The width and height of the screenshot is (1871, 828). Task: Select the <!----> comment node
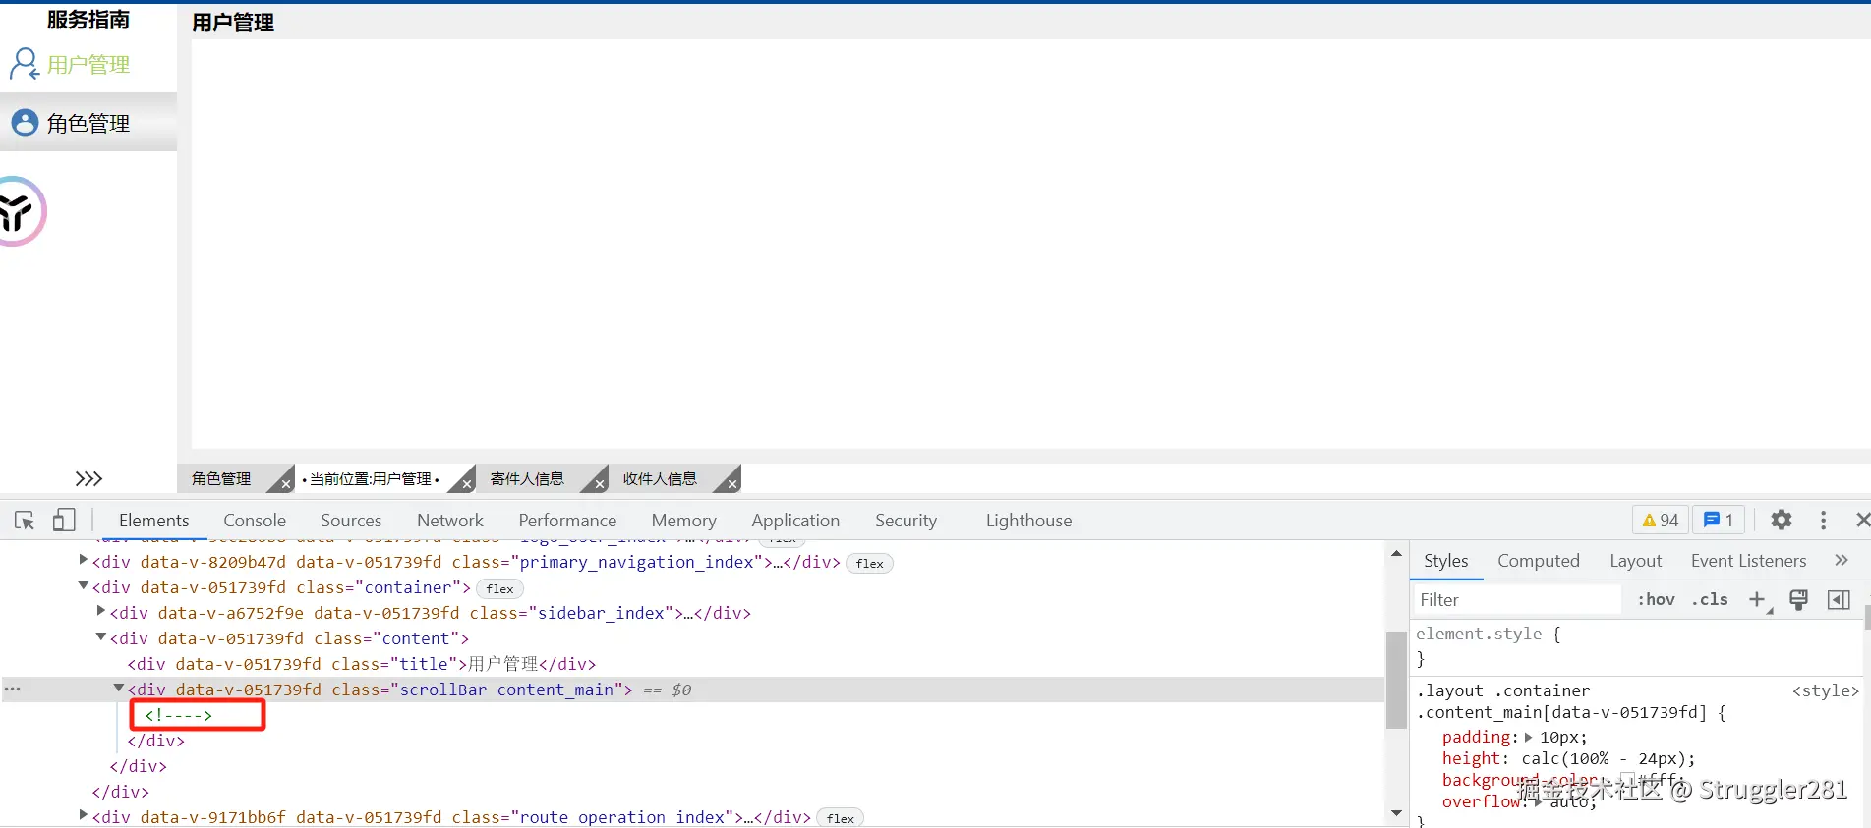click(x=178, y=715)
